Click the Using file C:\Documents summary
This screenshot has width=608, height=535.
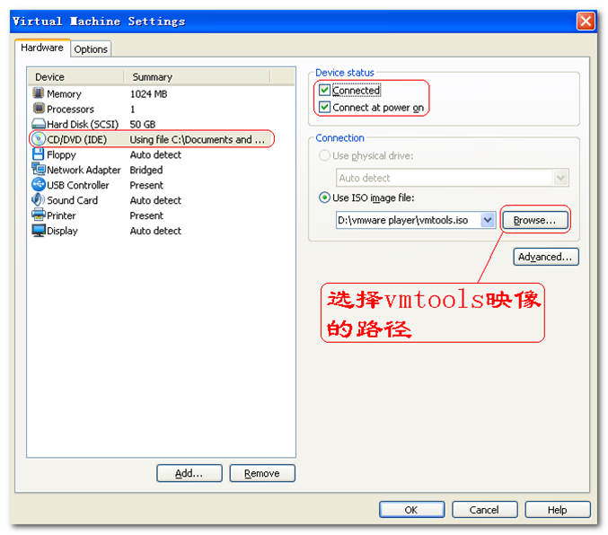[x=197, y=139]
